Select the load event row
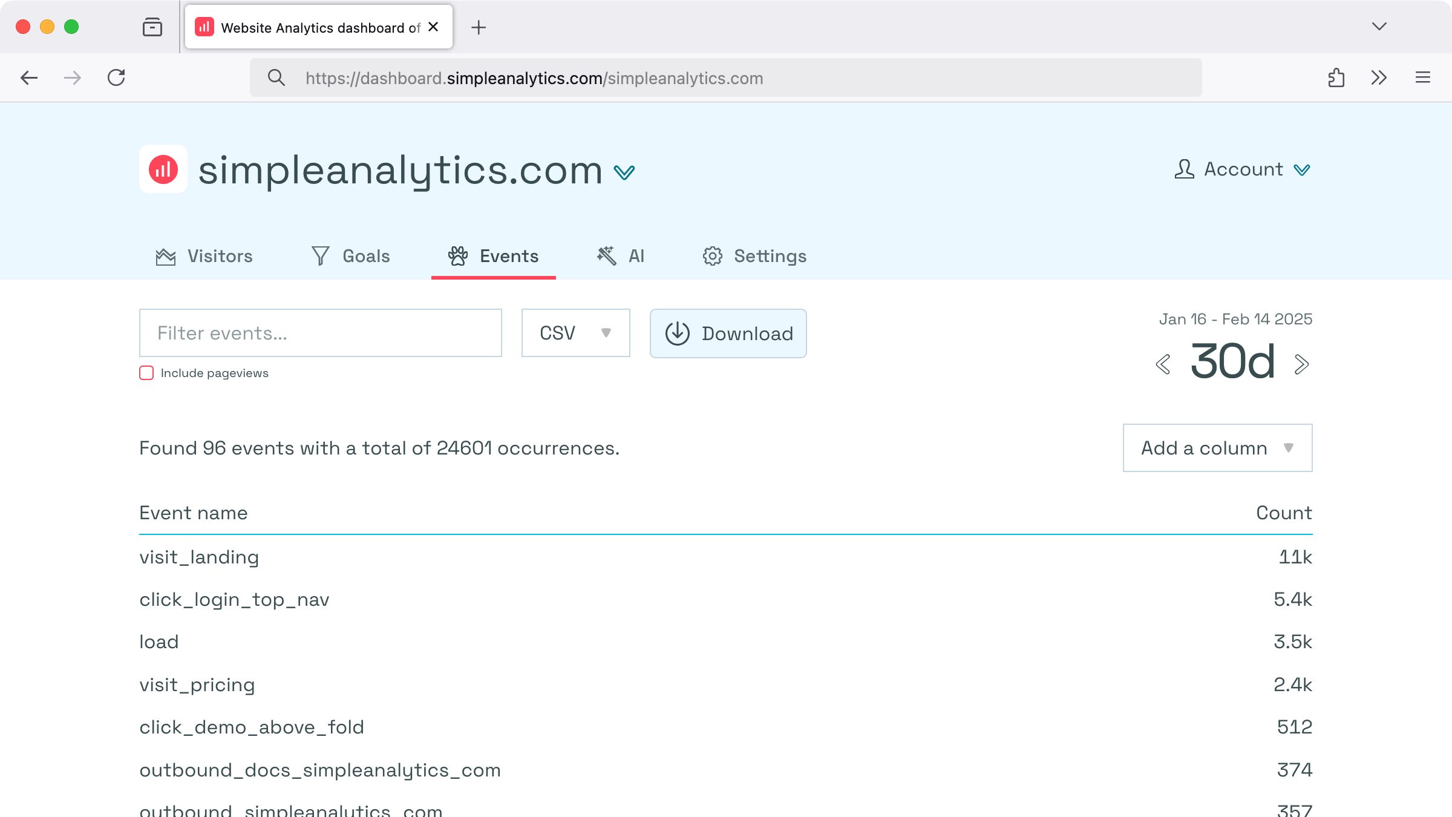 point(726,641)
